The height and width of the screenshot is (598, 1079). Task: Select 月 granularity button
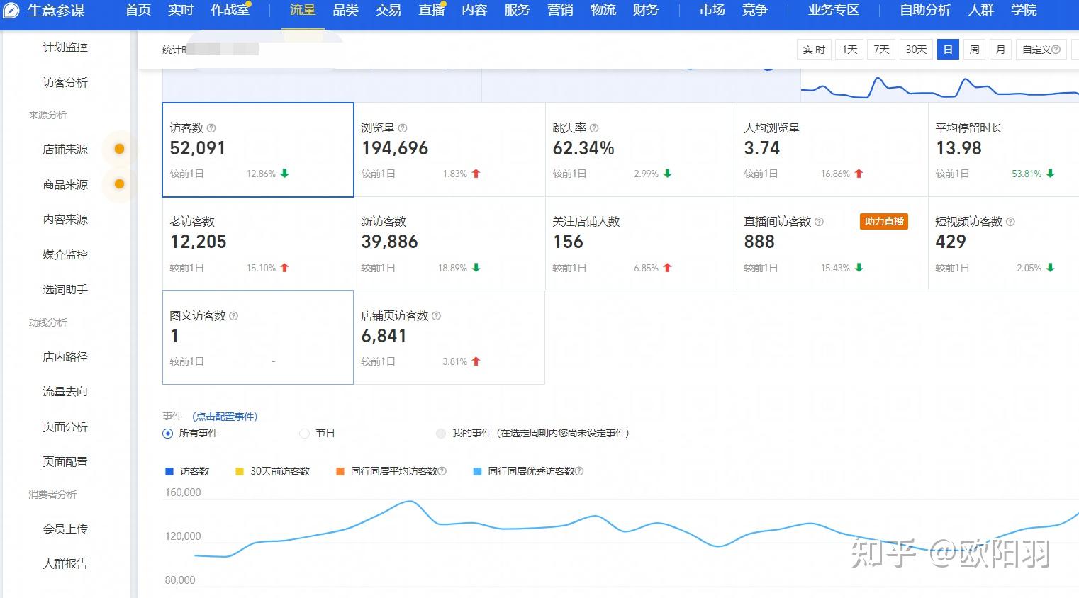tap(1000, 50)
